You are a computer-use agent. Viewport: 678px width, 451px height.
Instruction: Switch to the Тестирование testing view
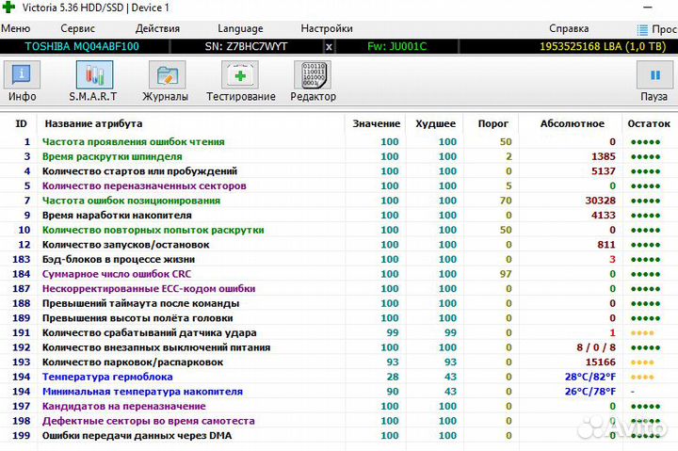pyautogui.click(x=240, y=81)
